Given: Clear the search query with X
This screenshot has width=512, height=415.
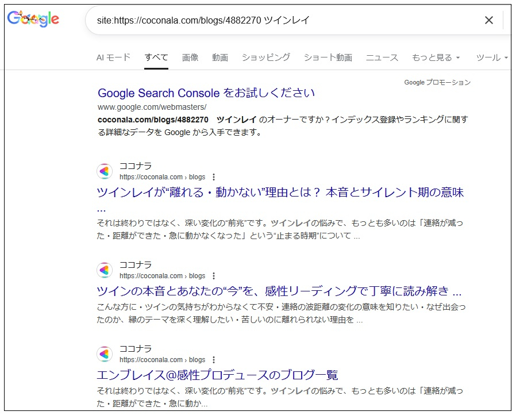Looking at the screenshot, I should pyautogui.click(x=489, y=20).
